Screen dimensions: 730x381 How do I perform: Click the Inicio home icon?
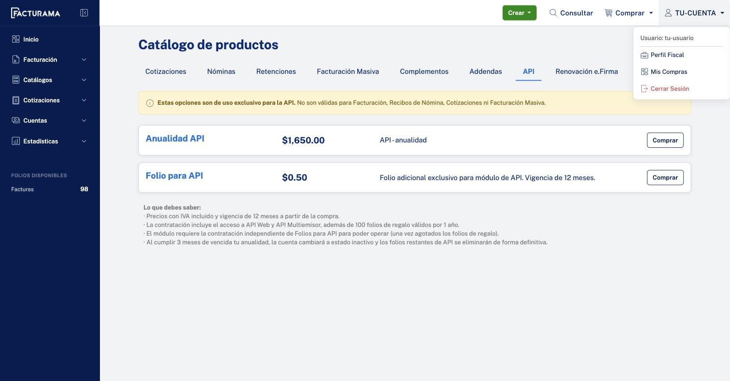[16, 39]
